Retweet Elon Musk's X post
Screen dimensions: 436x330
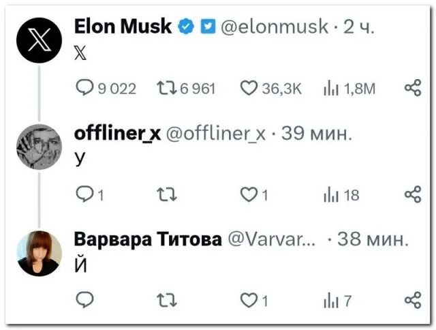[x=164, y=87]
